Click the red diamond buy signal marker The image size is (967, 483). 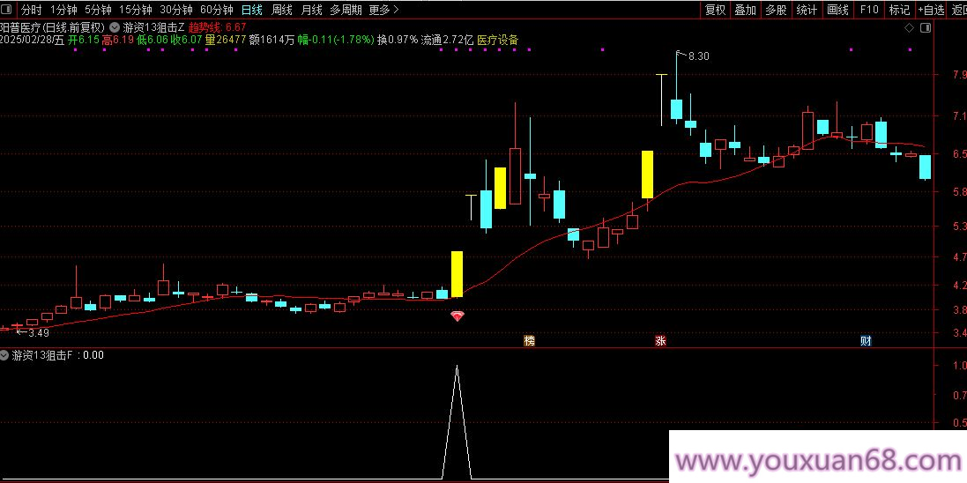click(x=457, y=316)
